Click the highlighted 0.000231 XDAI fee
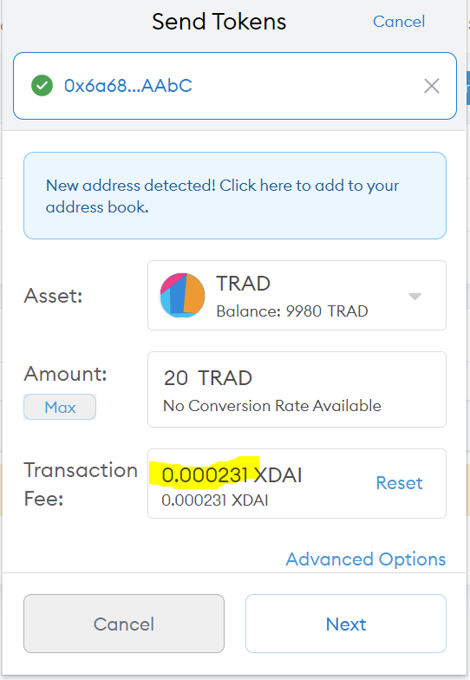Screen dimensions: 470x680 (x=232, y=475)
